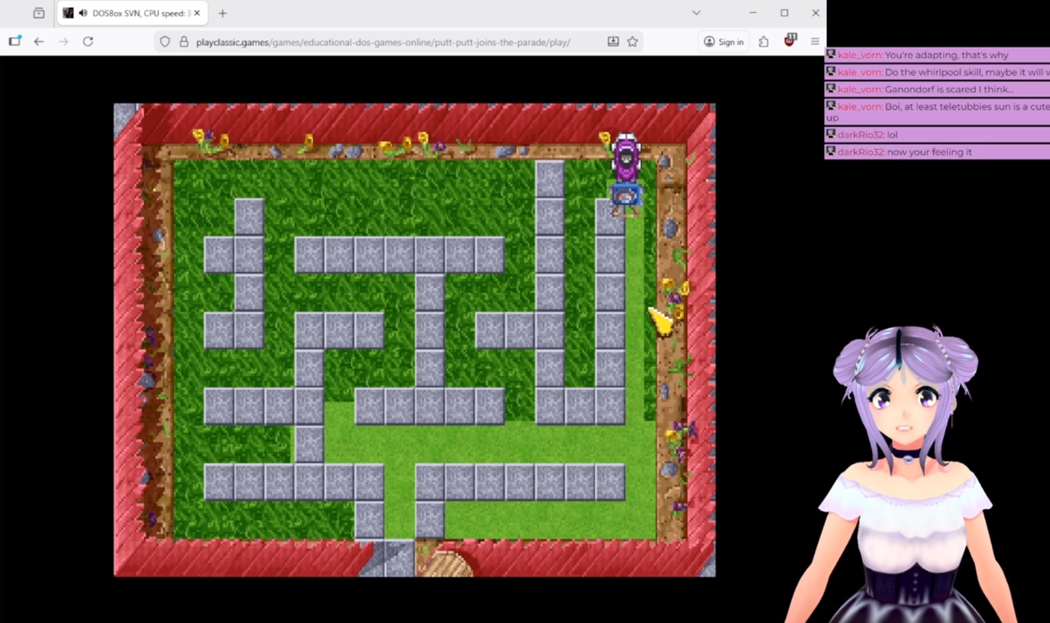The width and height of the screenshot is (1050, 623).
Task: Close the DOSBox SVN tab
Action: click(x=197, y=13)
